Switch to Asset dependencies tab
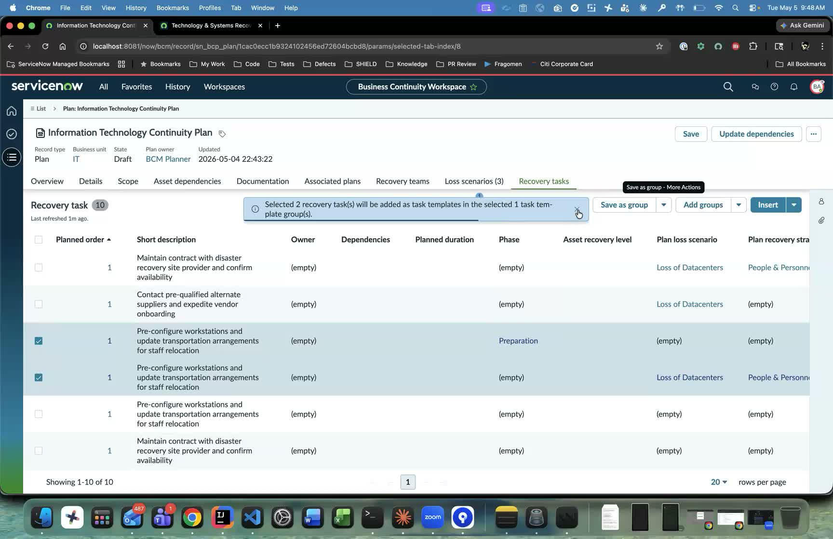The width and height of the screenshot is (833, 539). click(x=187, y=181)
